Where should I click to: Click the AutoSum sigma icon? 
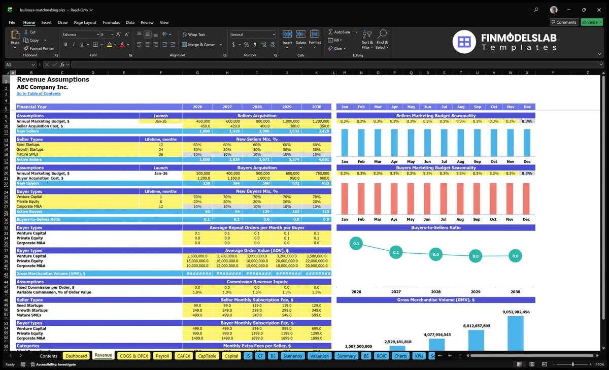[330, 32]
